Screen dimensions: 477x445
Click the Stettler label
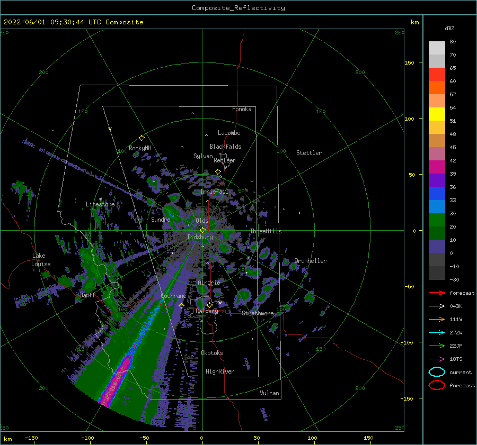[309, 153]
